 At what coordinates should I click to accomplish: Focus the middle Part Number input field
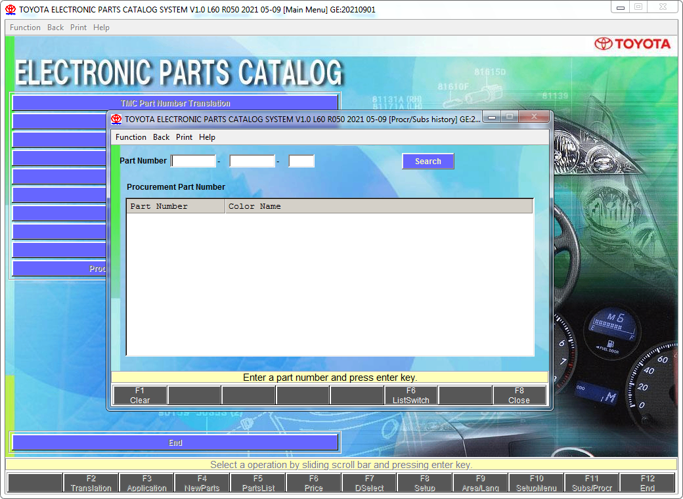click(252, 161)
